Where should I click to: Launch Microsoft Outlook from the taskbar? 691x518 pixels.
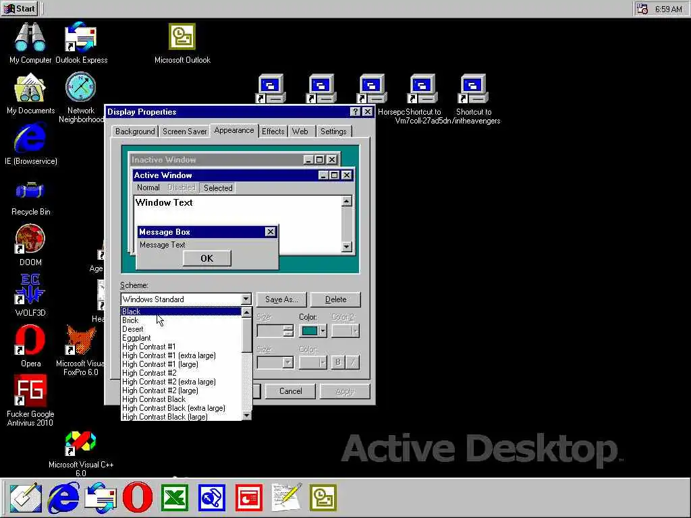point(323,498)
